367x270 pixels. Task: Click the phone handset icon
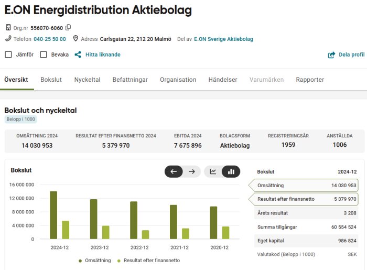pos(8,38)
